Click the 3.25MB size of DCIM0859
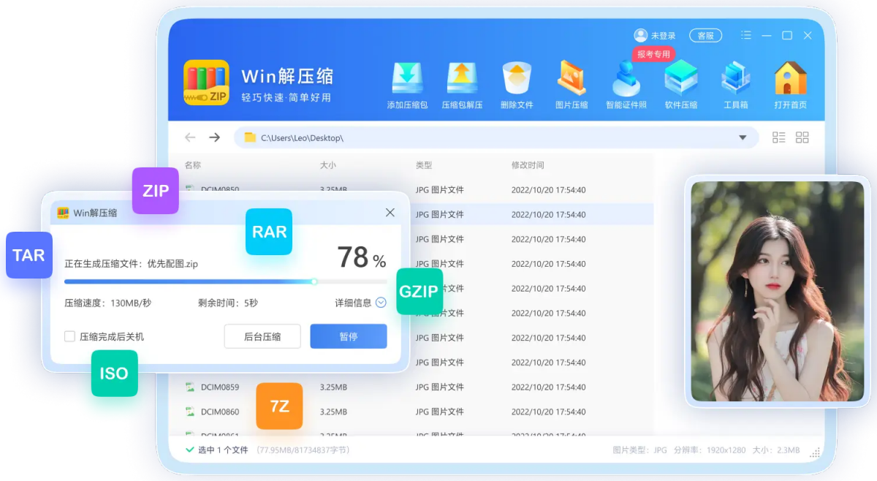This screenshot has height=481, width=877. tap(333, 387)
